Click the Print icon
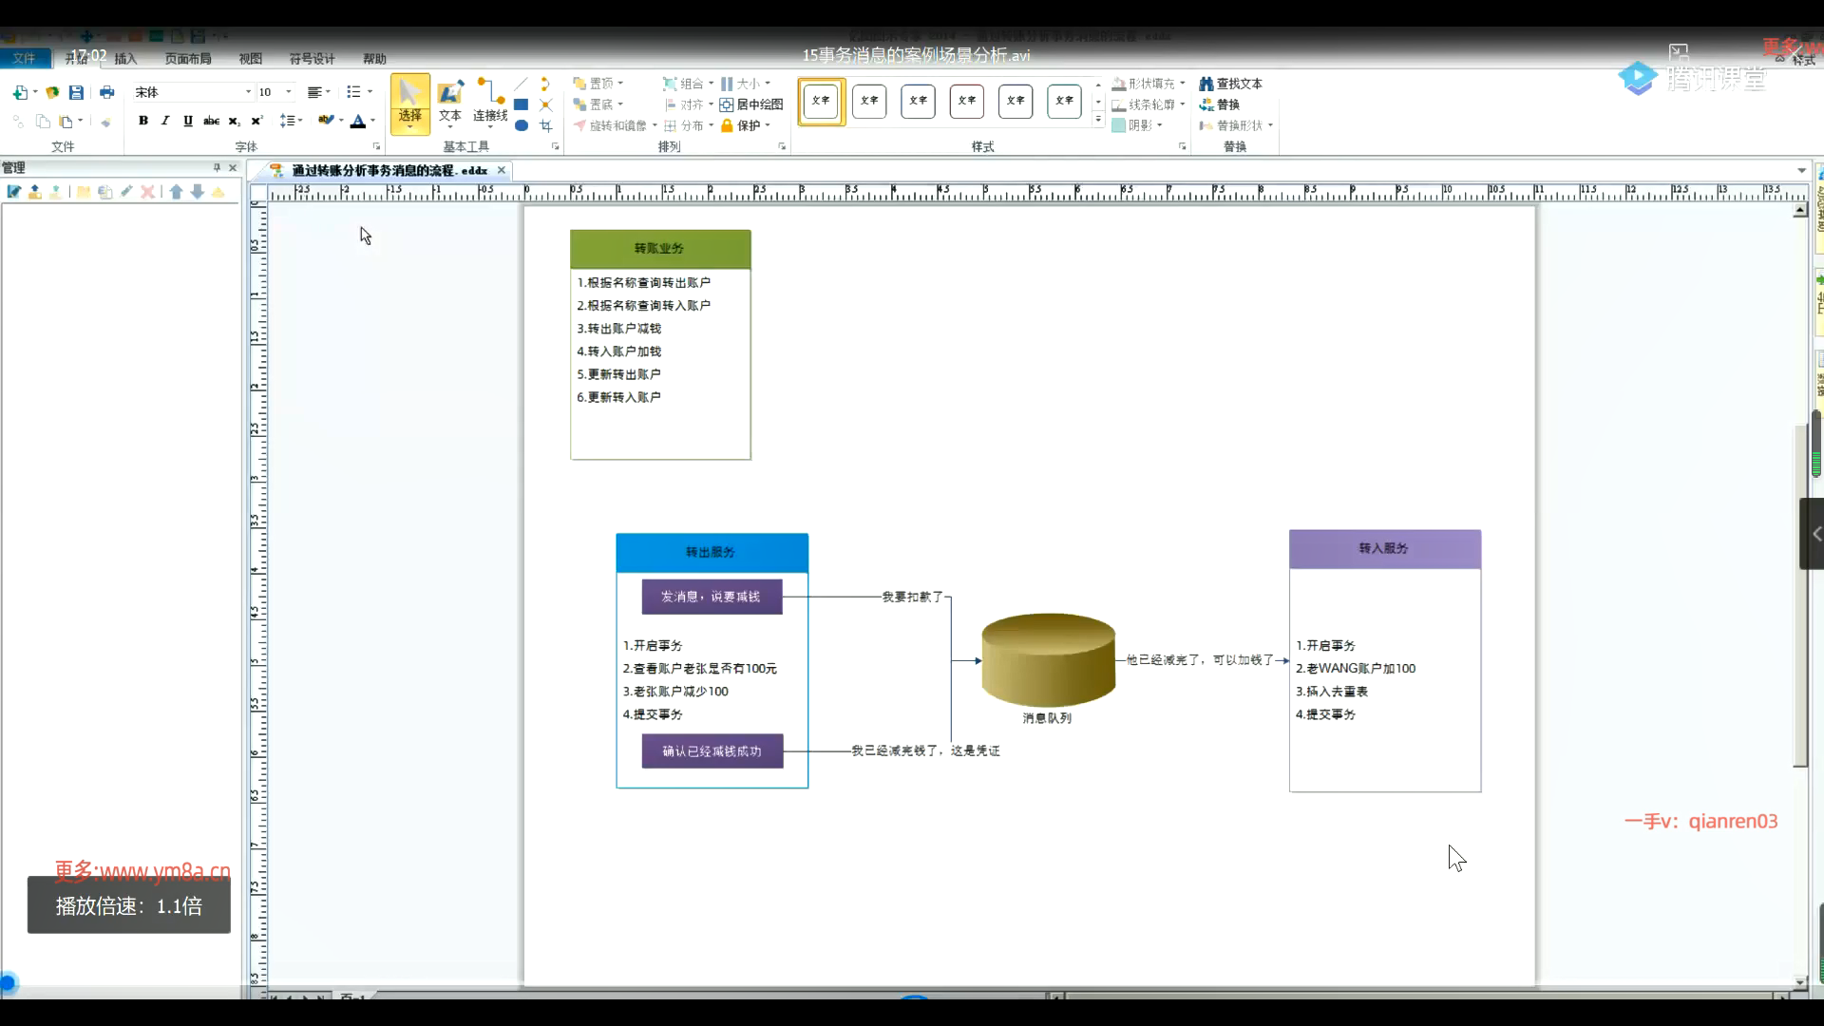The height and width of the screenshot is (1026, 1824). pos(106,92)
